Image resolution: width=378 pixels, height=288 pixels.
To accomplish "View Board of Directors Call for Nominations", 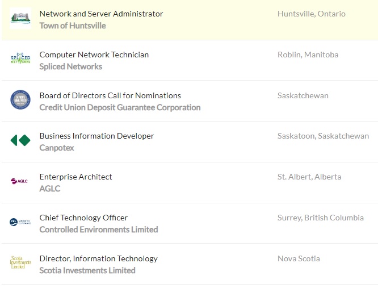I will click(x=110, y=95).
